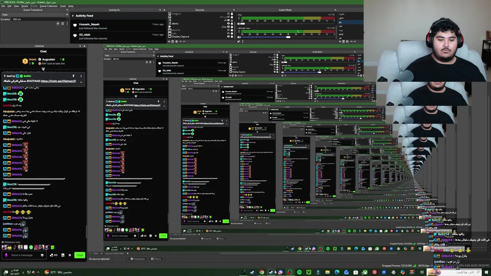Open Audio Mixer three-dot menu
Screen dimensions: 491x276
pyautogui.click(x=242, y=41)
